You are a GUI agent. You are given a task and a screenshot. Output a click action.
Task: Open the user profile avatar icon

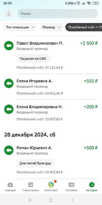[x=9, y=14]
